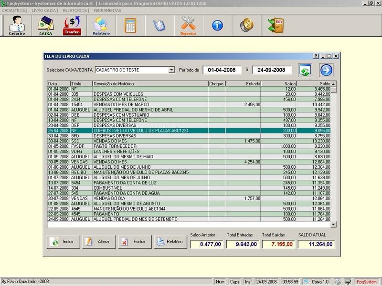This screenshot has height=286, width=382.
Task: Launch the calculator toolbar icon
Action: coord(130,25)
